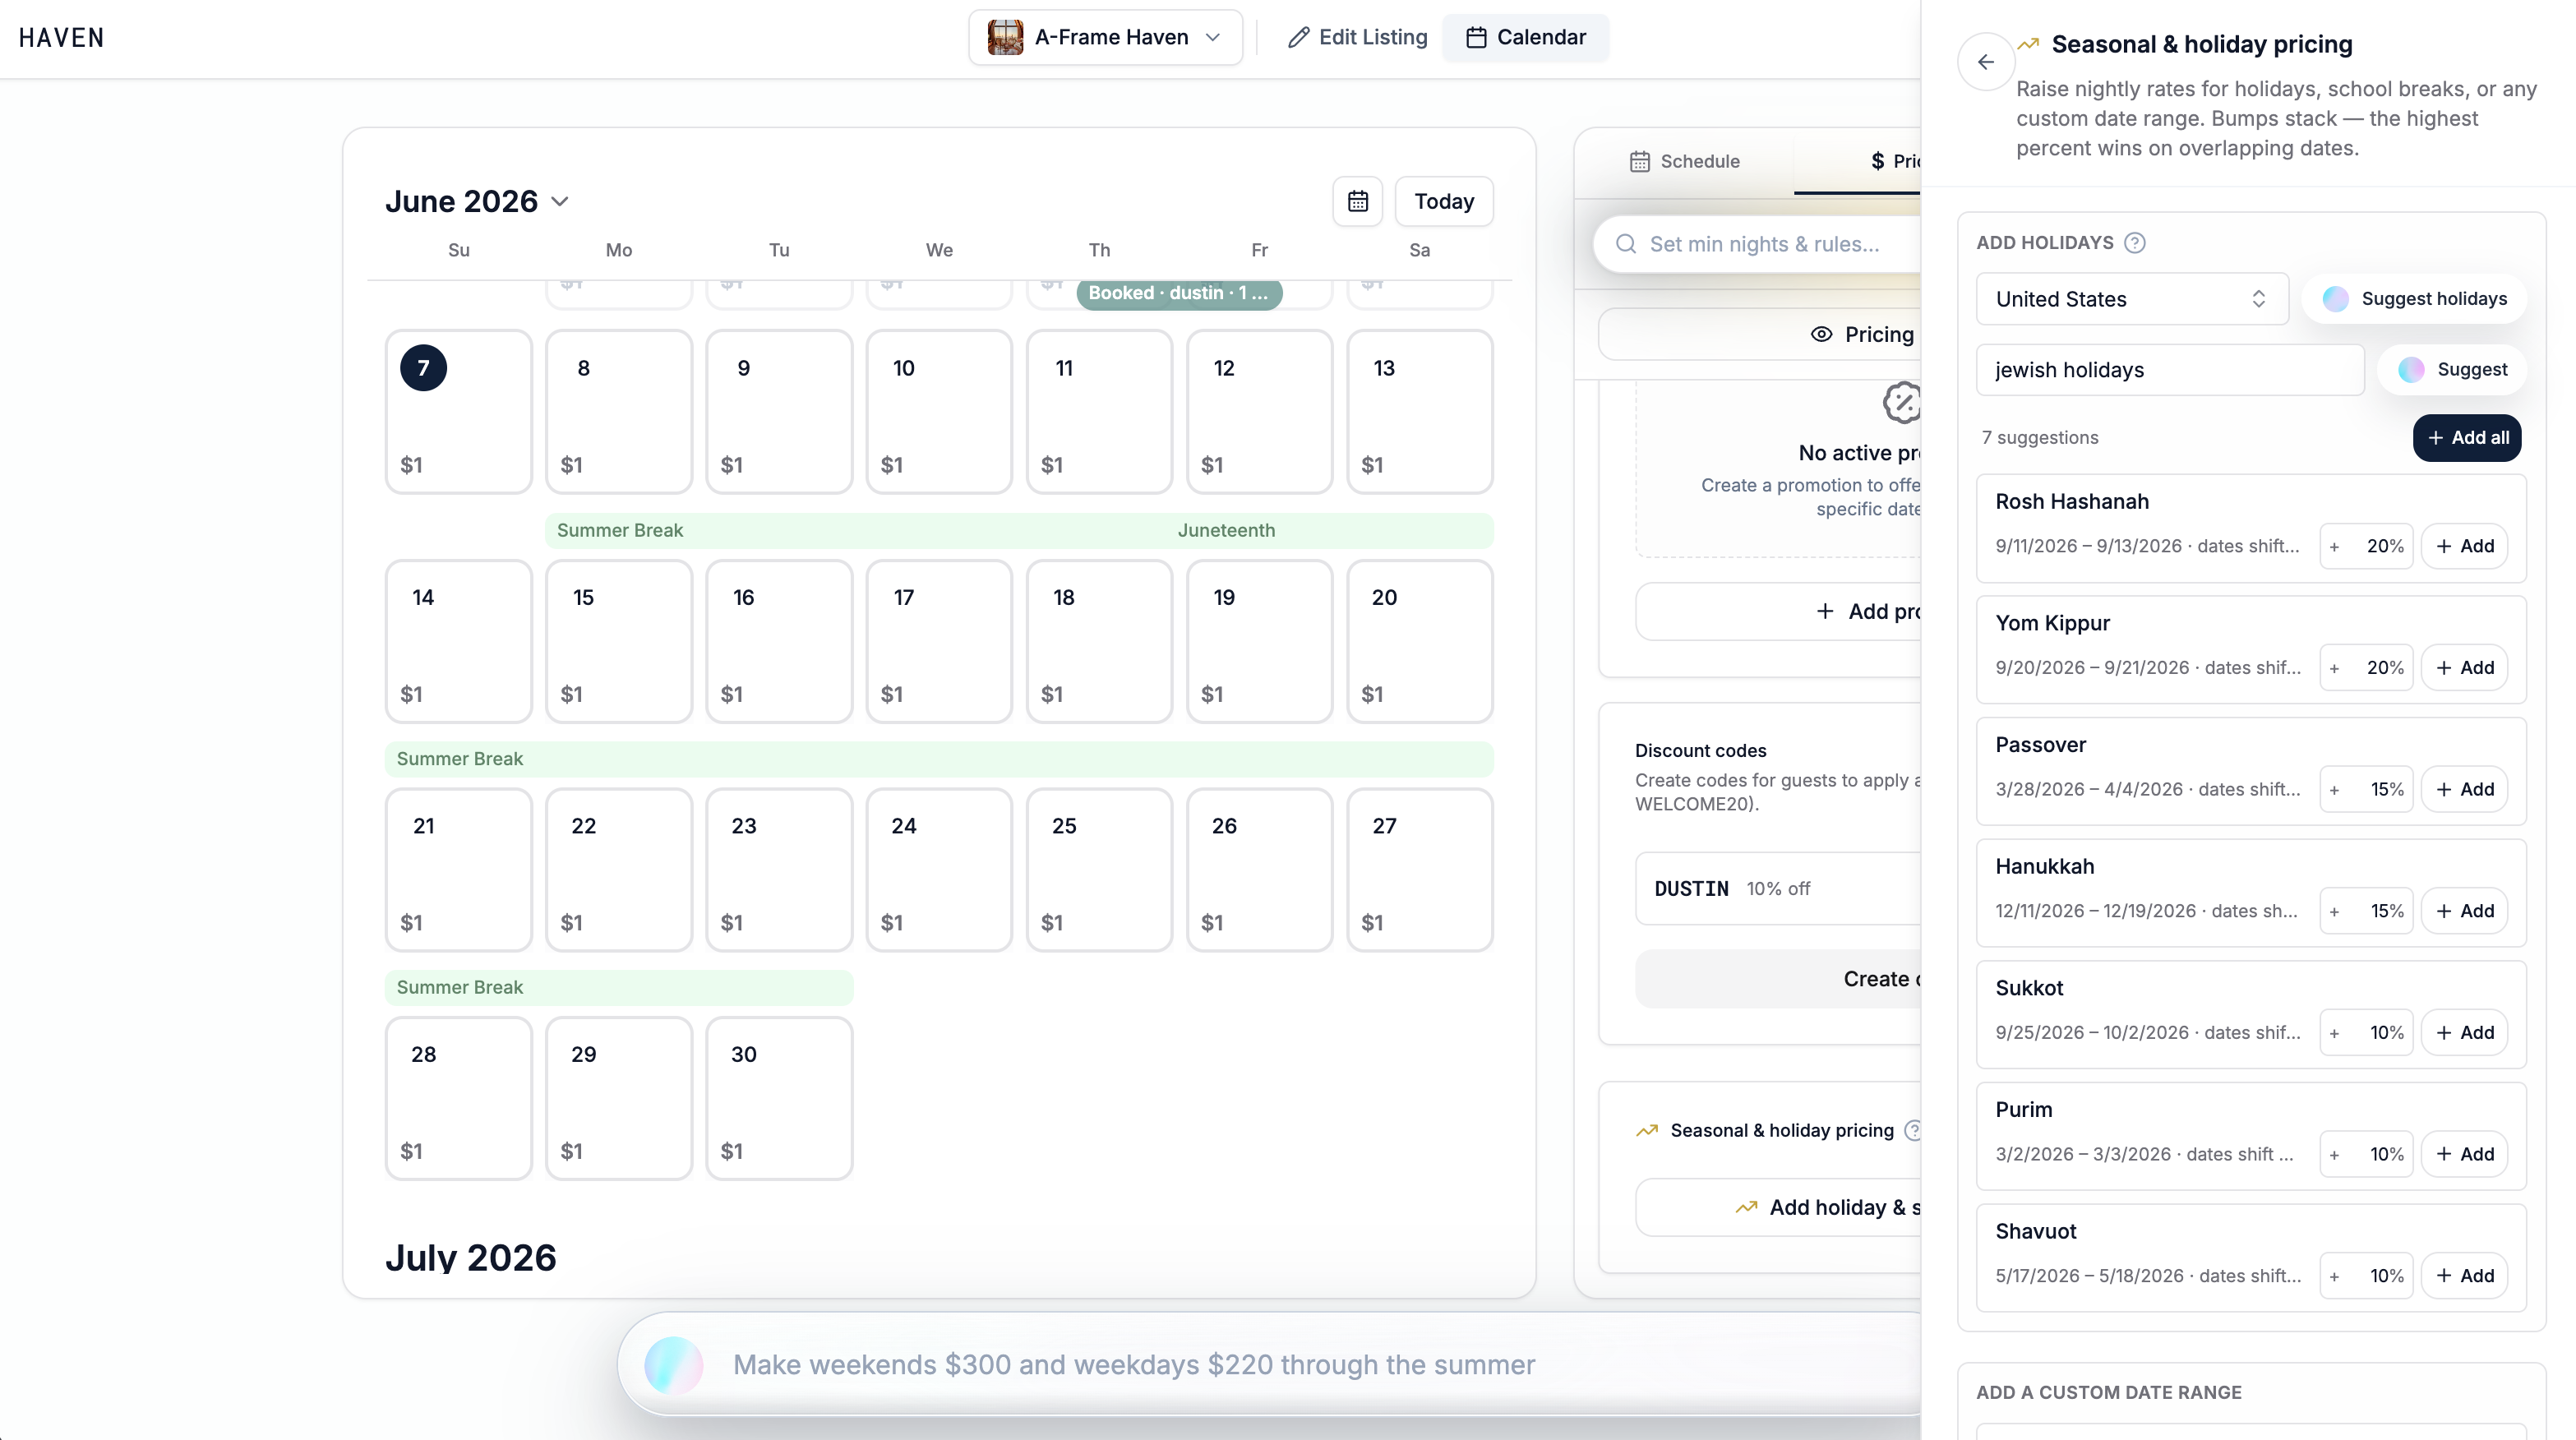The width and height of the screenshot is (2576, 1440).
Task: Add the Shavuot holiday
Action: click(2465, 1276)
